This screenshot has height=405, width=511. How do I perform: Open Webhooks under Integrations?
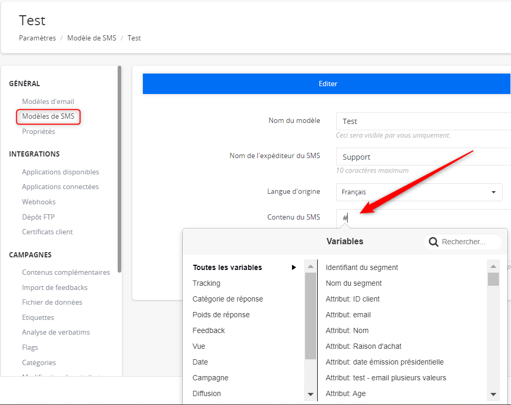point(39,202)
